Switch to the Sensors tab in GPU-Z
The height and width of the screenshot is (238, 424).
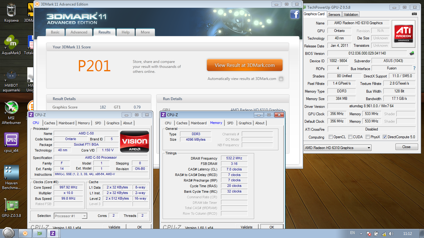pos(334,15)
